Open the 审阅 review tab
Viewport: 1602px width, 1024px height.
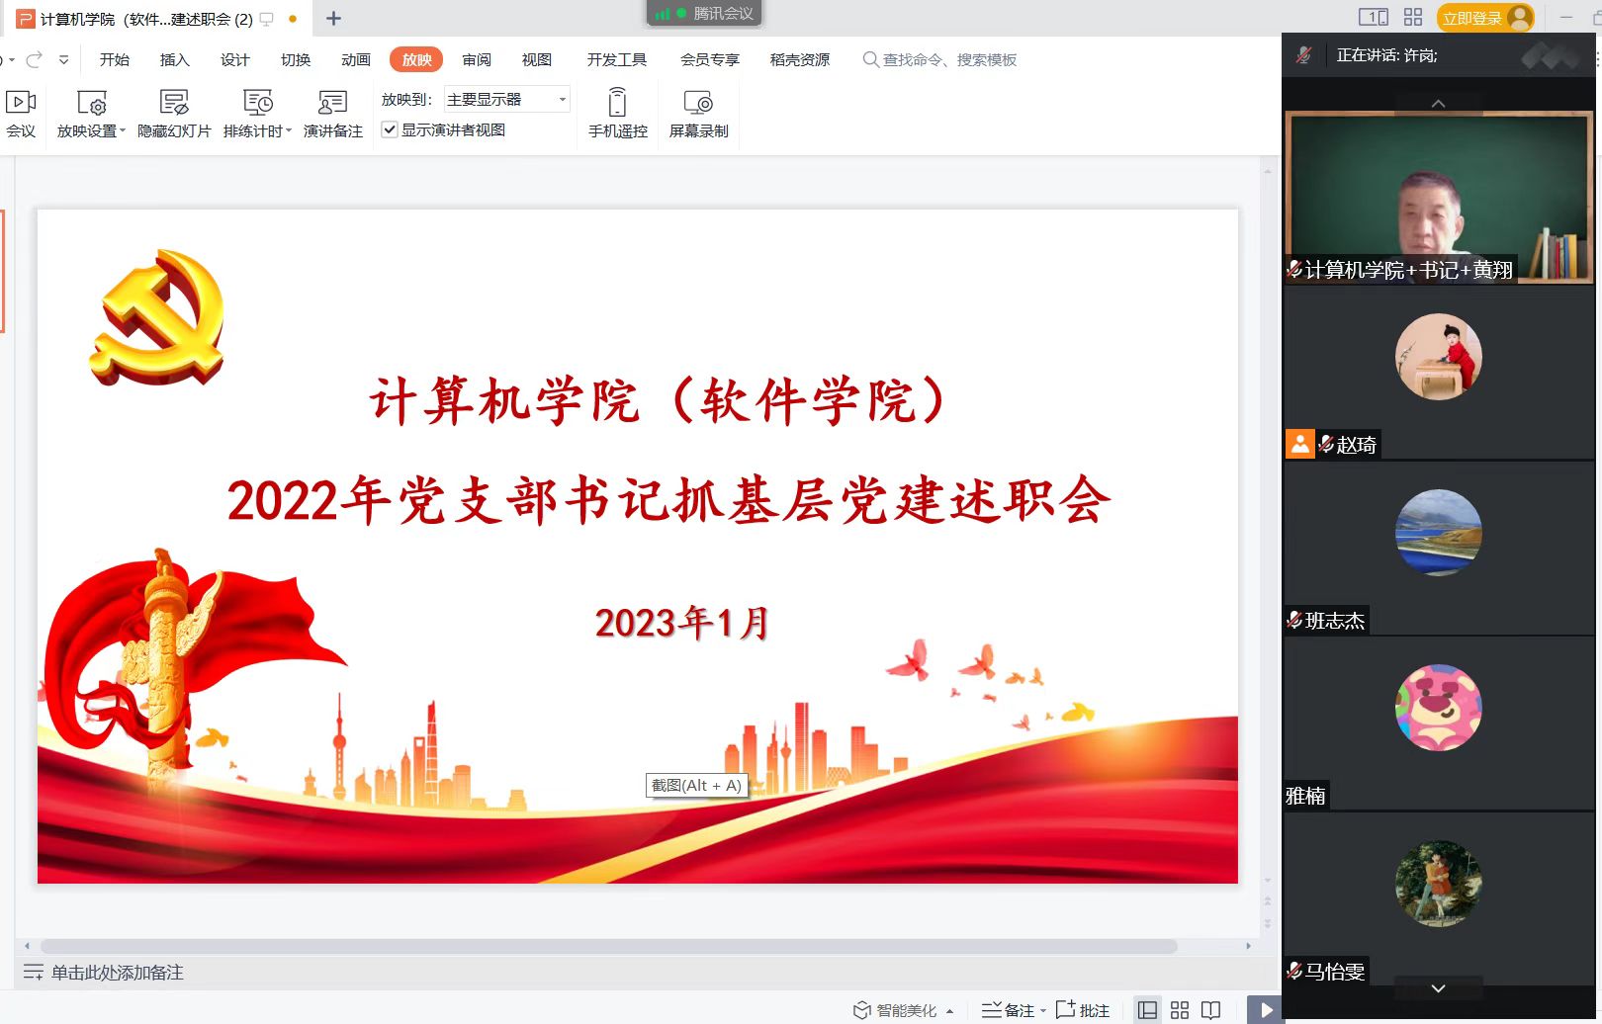477,59
